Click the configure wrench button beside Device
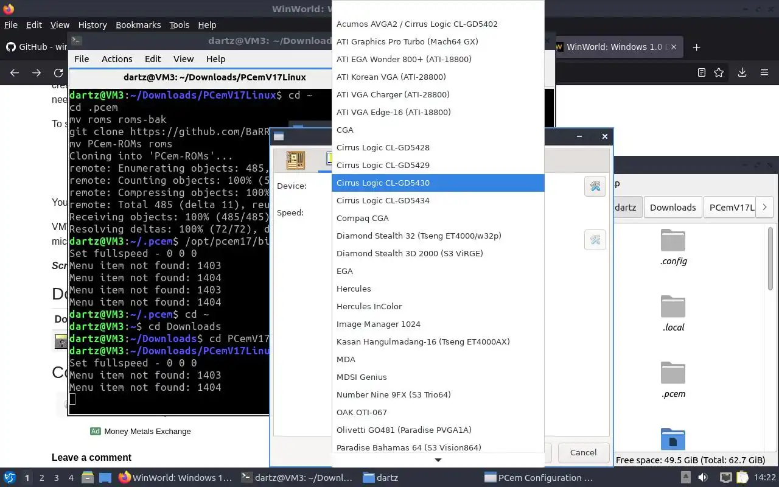The image size is (779, 487). point(595,186)
